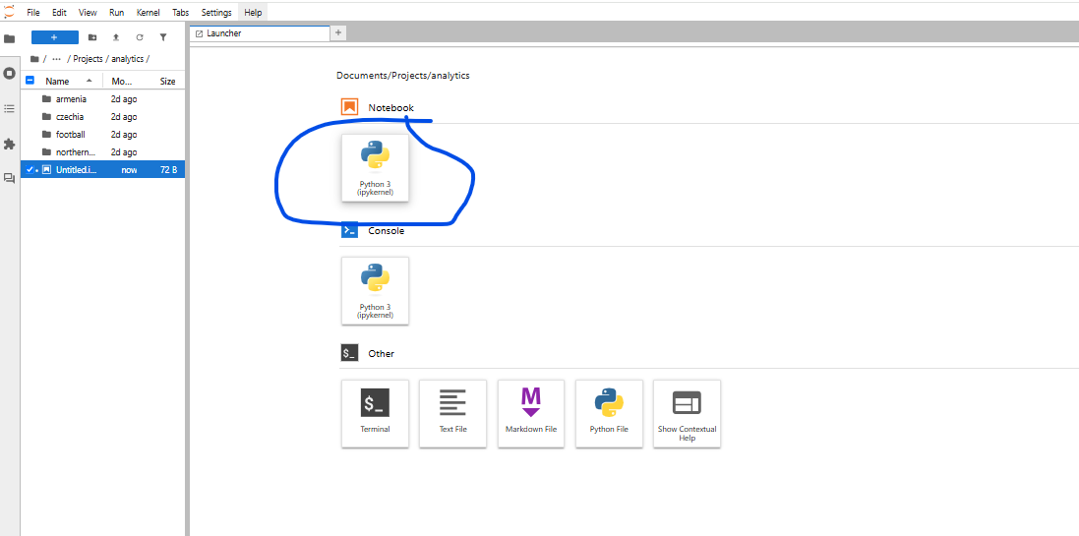Open the Kernel menu
The height and width of the screenshot is (536, 1079).
coord(148,13)
